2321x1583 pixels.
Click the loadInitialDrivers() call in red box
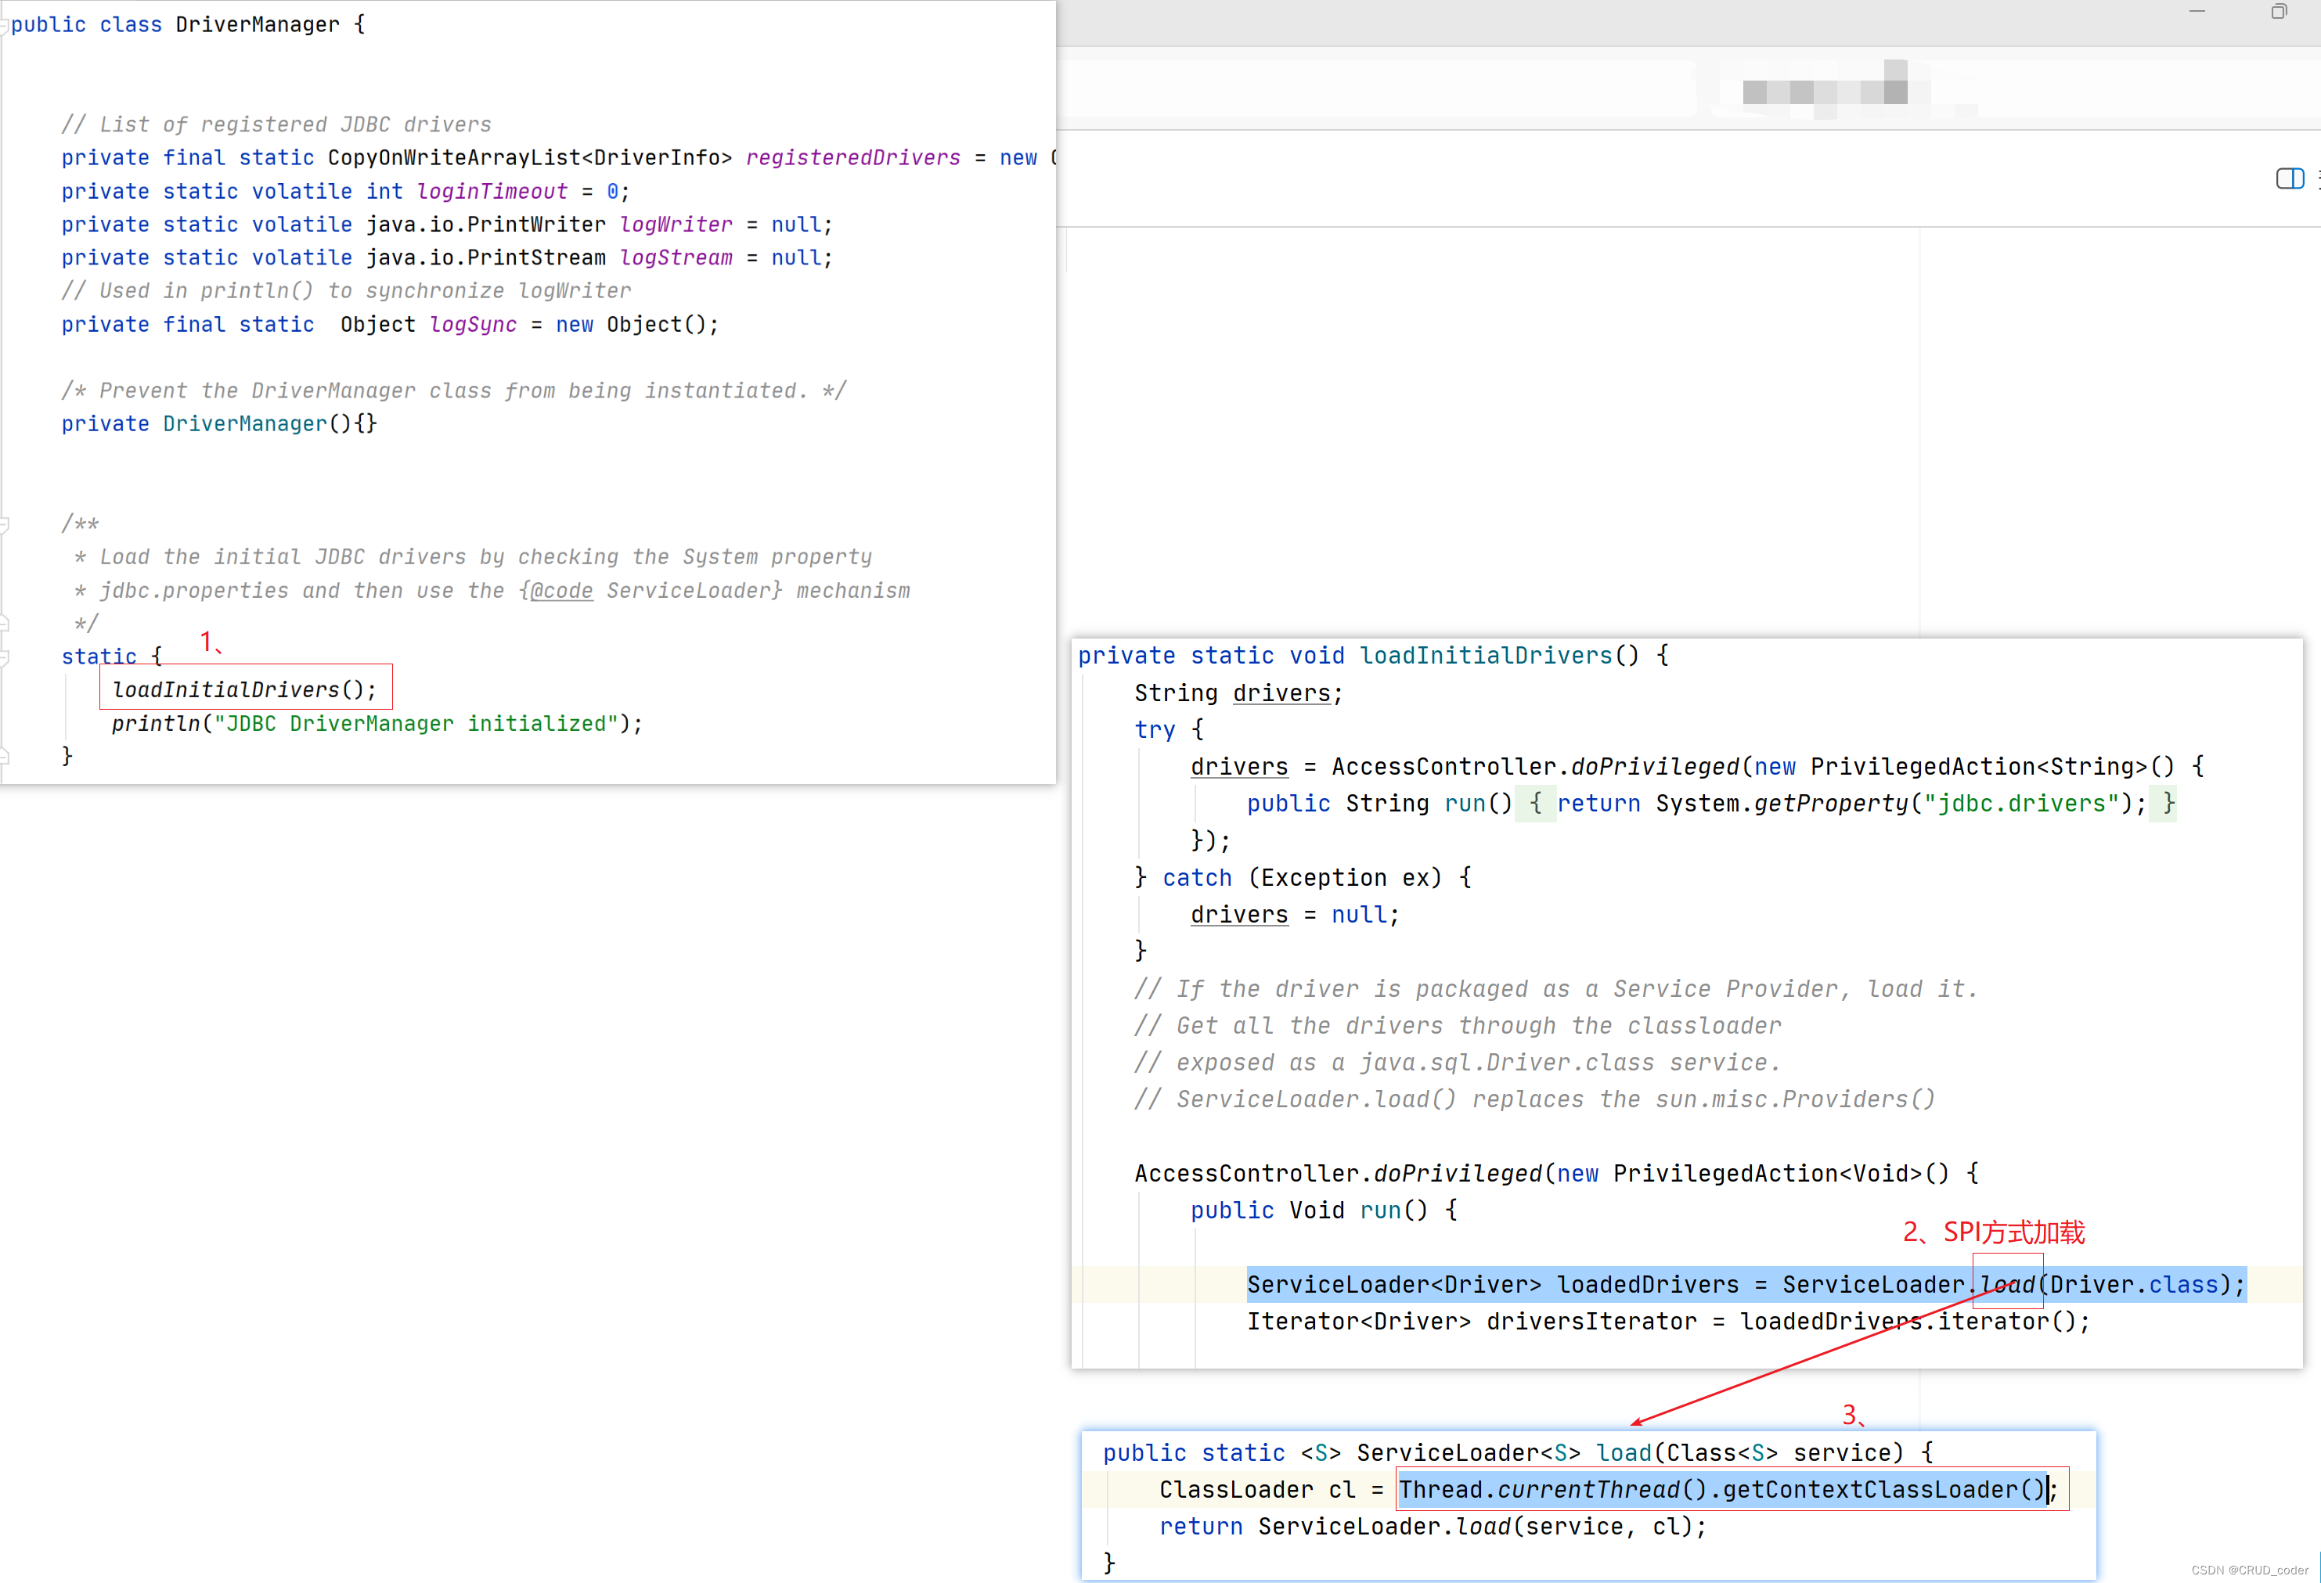pyautogui.click(x=245, y=689)
